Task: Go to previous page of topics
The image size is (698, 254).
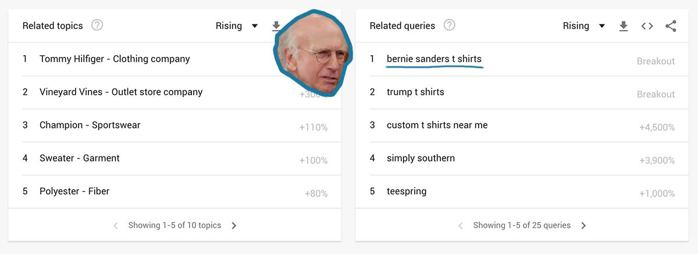Action: (x=116, y=226)
